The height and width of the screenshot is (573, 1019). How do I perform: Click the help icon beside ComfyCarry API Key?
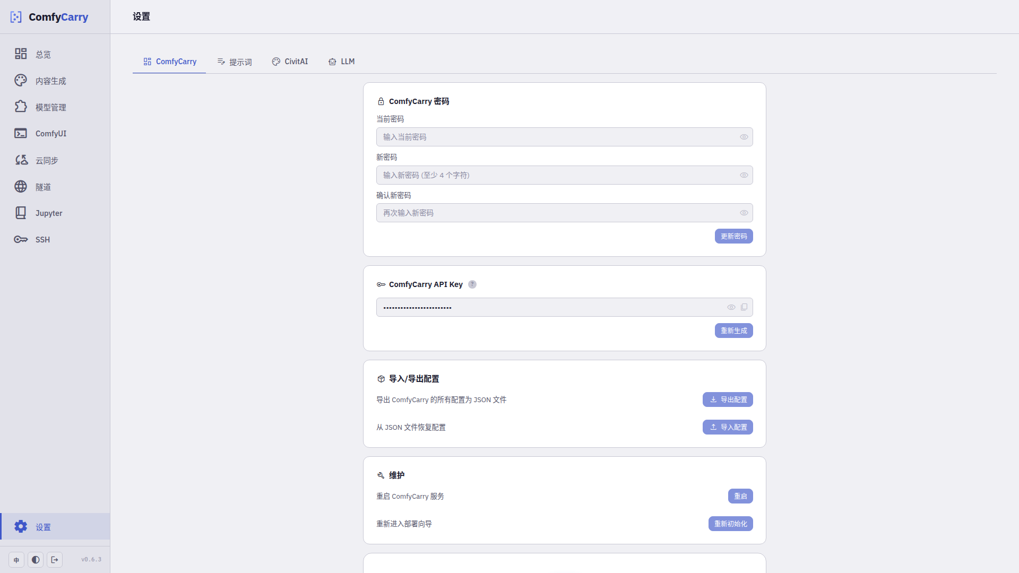pyautogui.click(x=472, y=284)
